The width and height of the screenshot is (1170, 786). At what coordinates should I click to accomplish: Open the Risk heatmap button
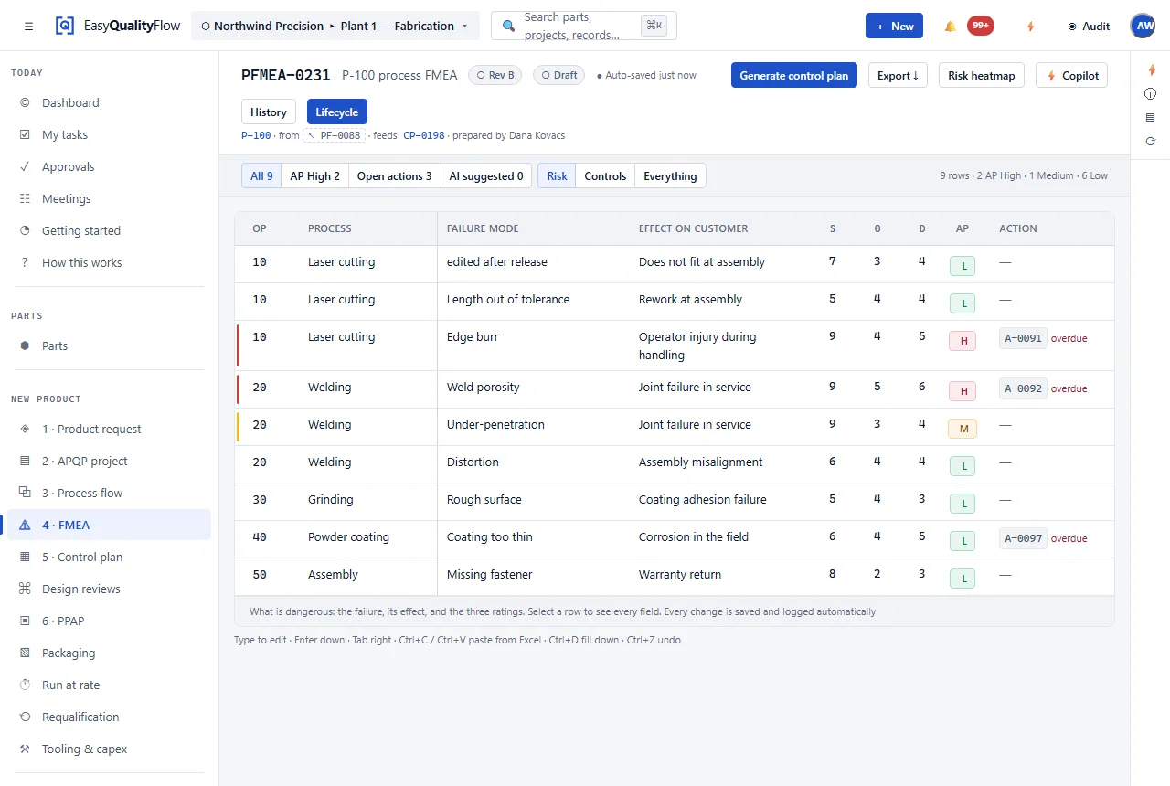982,76
